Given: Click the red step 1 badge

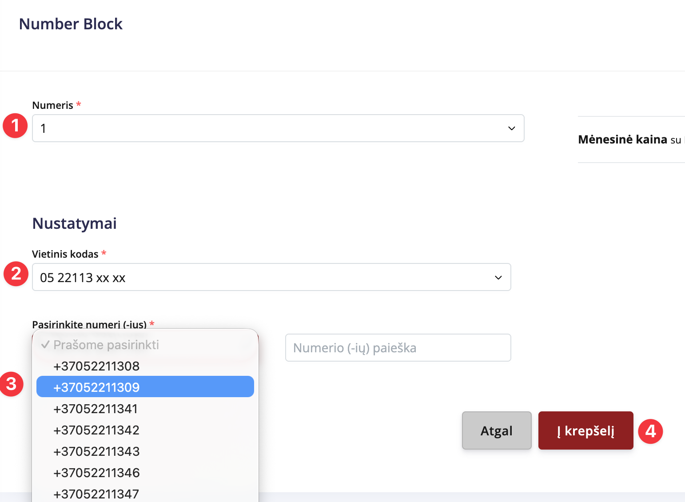Looking at the screenshot, I should [x=16, y=126].
